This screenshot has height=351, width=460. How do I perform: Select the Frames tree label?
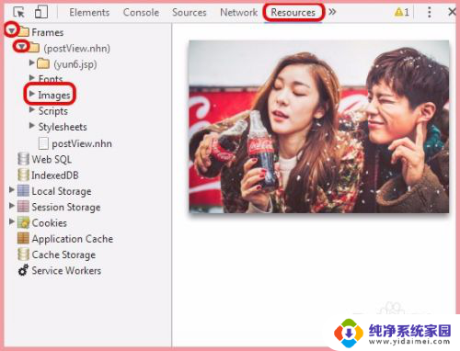(x=48, y=32)
